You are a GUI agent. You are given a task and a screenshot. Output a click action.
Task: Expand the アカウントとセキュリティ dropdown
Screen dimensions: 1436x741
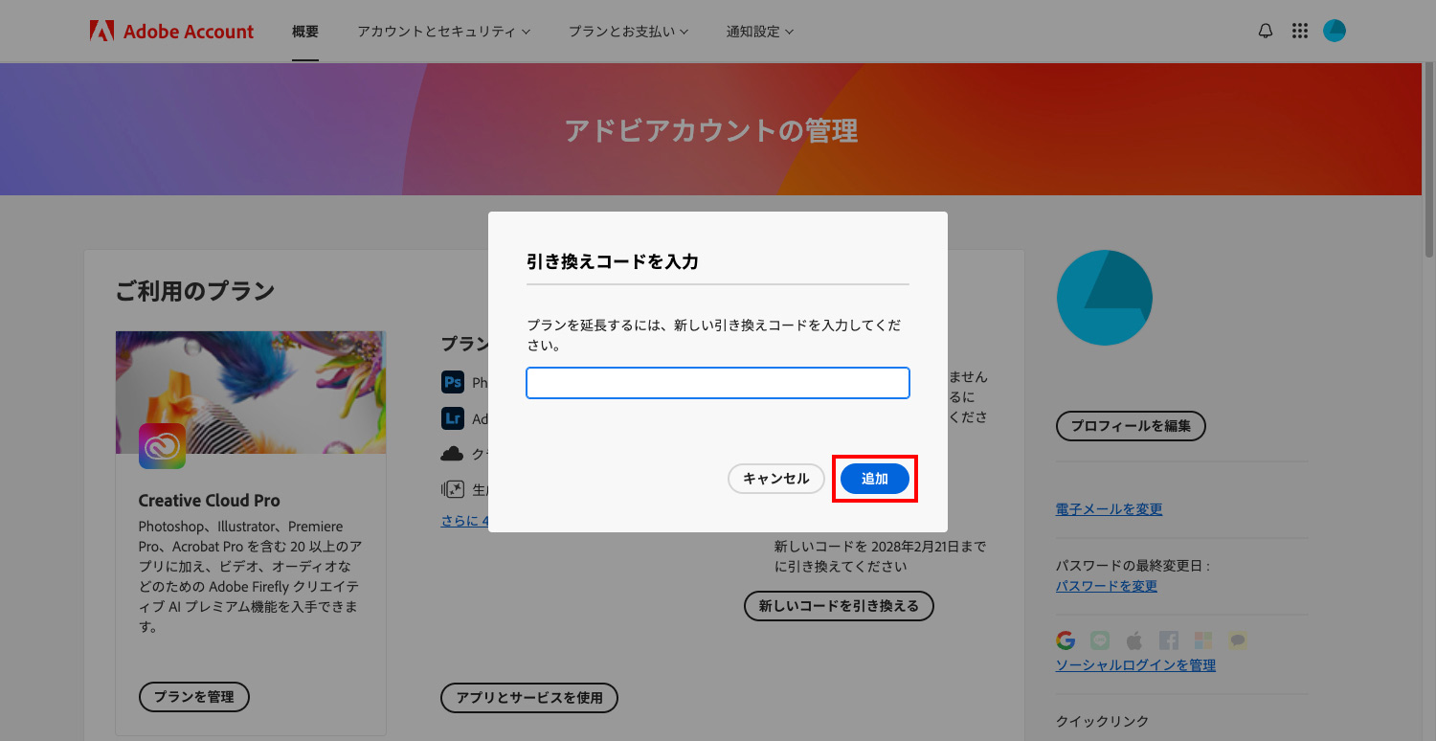[444, 30]
